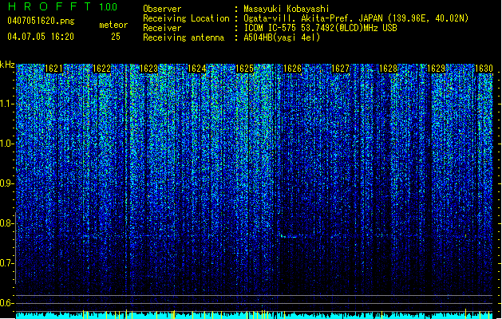This screenshot has width=502, height=319.
Task: Click the Observer label
Action: [162, 9]
